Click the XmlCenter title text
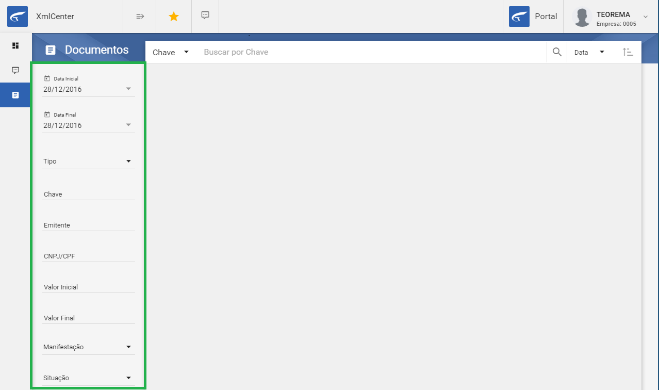 pos(55,17)
